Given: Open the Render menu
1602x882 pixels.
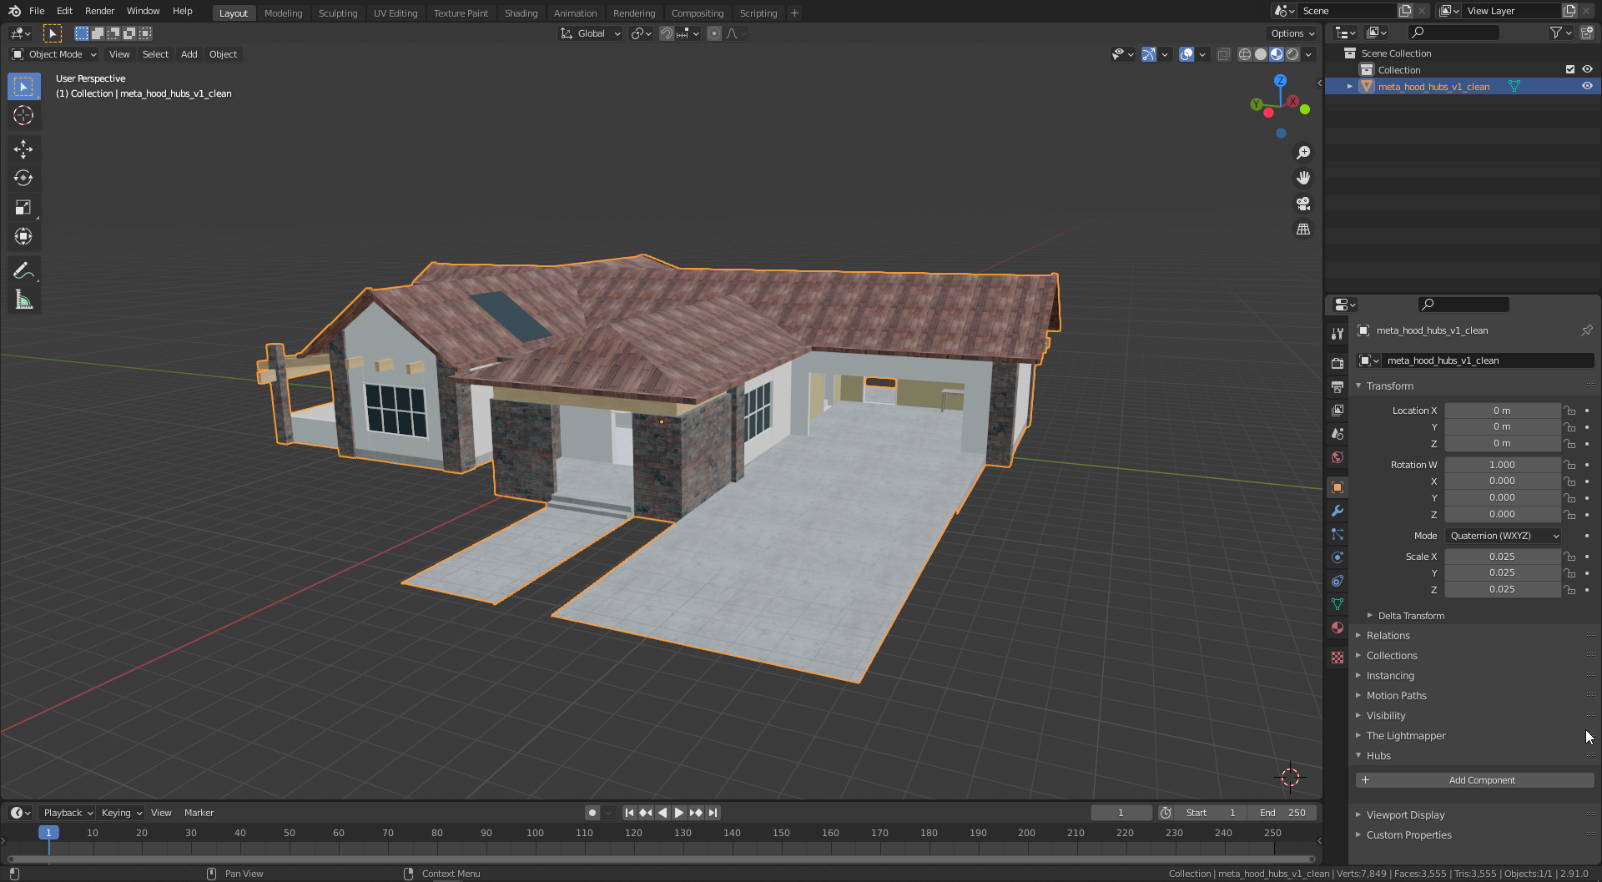Looking at the screenshot, I should coord(99,11).
